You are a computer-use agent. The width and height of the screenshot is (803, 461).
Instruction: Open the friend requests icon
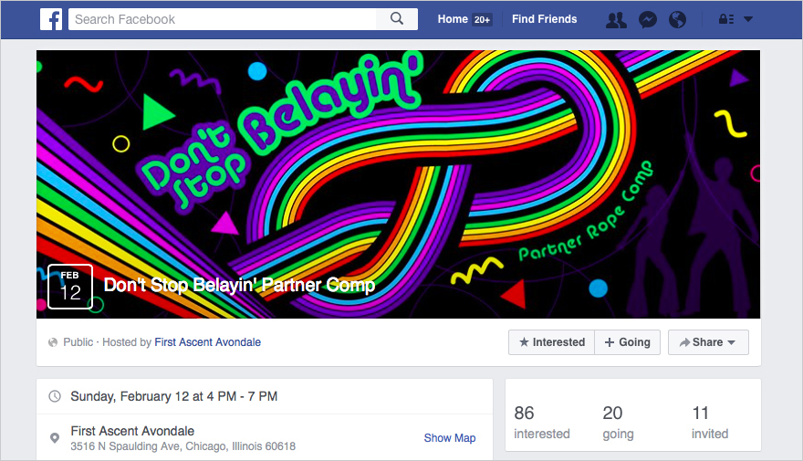(x=616, y=19)
